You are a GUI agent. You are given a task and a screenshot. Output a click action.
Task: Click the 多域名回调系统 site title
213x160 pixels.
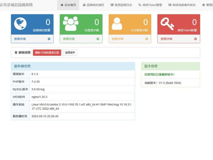pyautogui.click(x=16, y=5)
